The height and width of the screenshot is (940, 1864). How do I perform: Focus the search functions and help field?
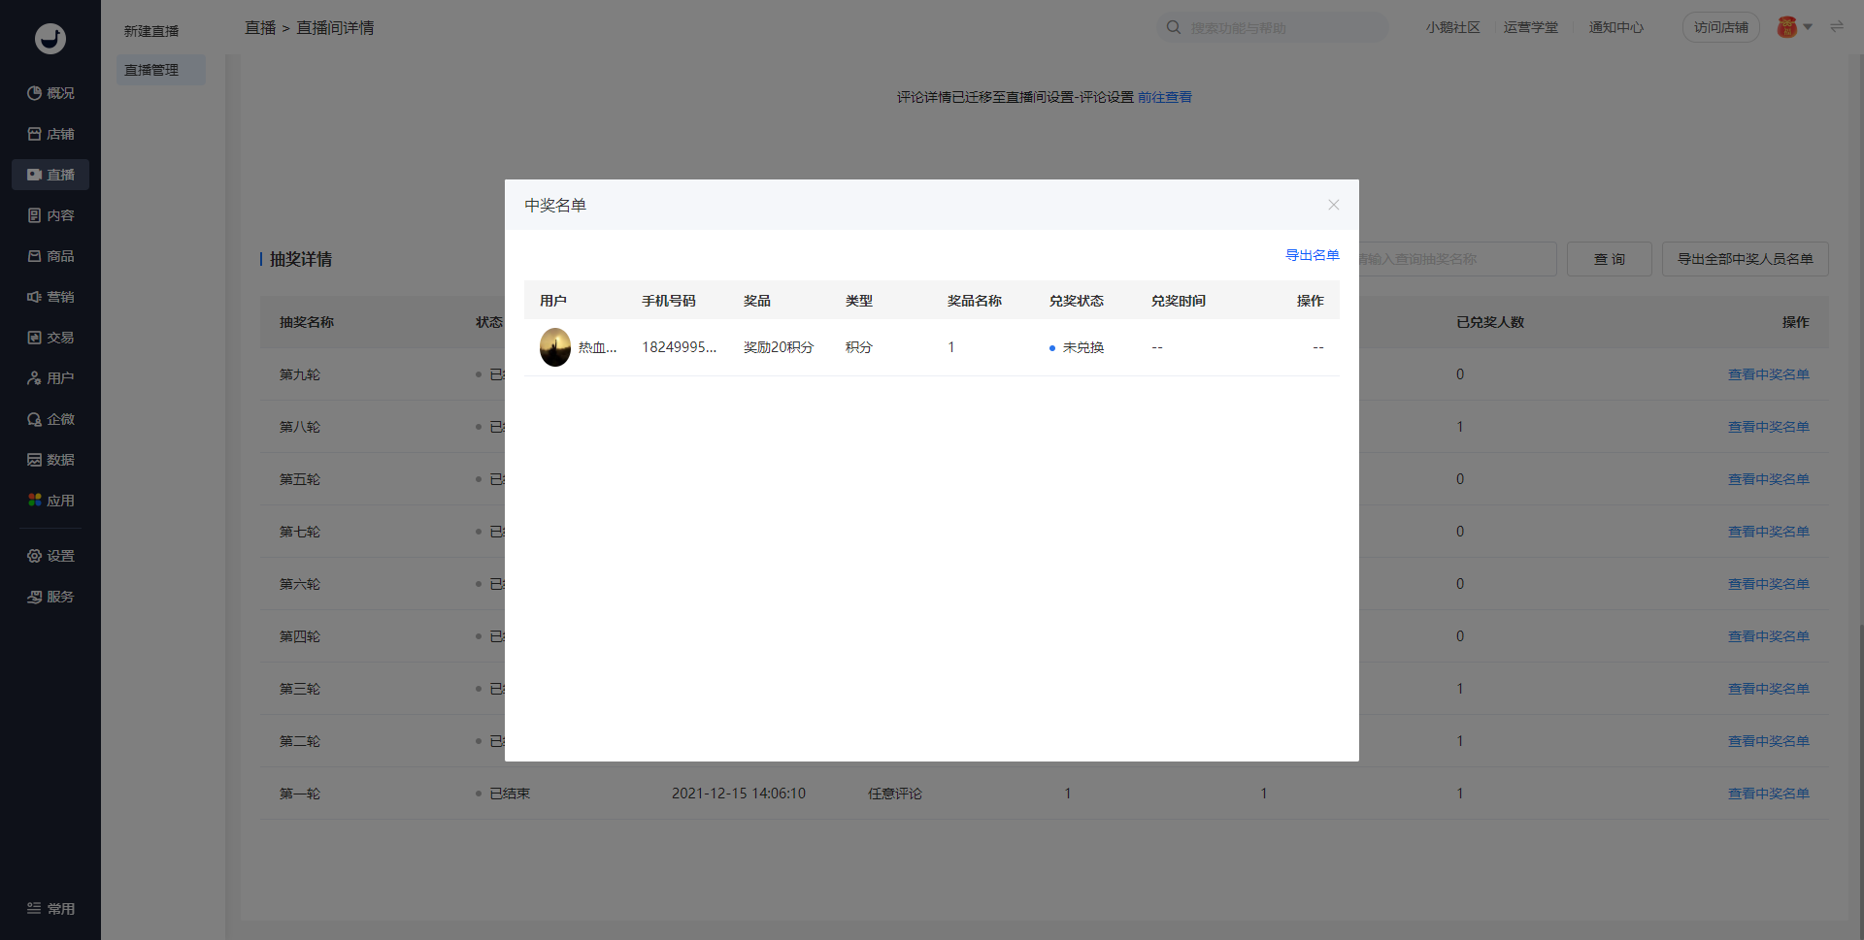(1281, 28)
